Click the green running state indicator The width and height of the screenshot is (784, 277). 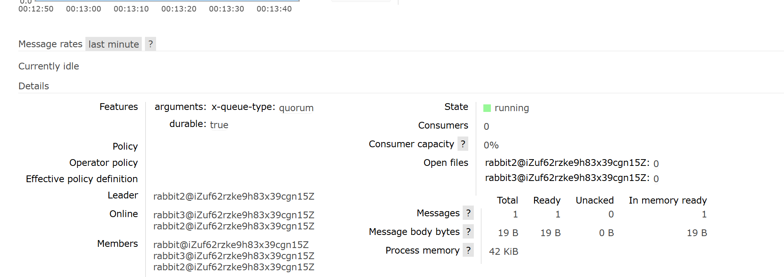point(487,108)
